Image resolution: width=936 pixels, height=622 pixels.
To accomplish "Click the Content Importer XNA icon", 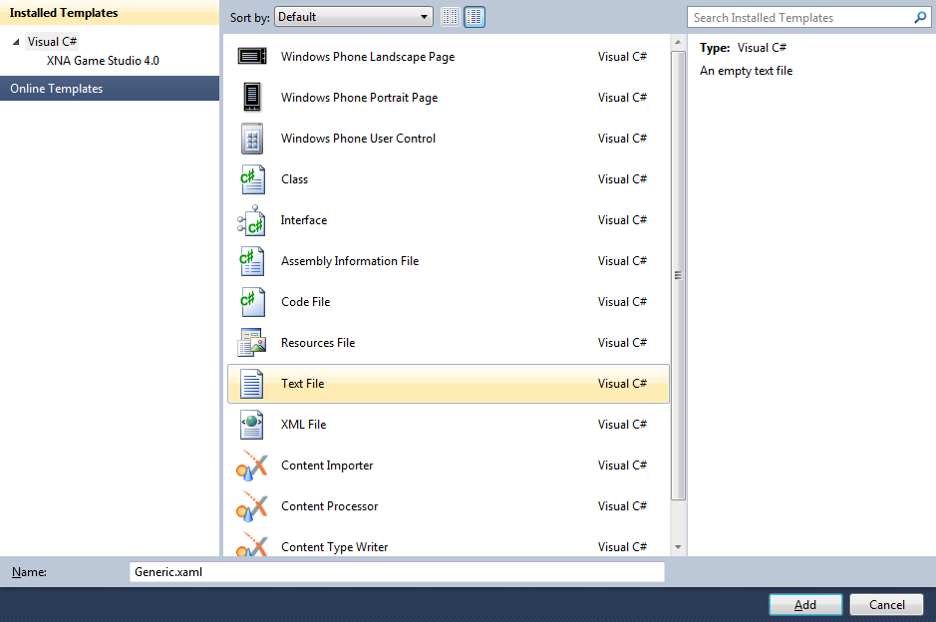I will [x=252, y=466].
